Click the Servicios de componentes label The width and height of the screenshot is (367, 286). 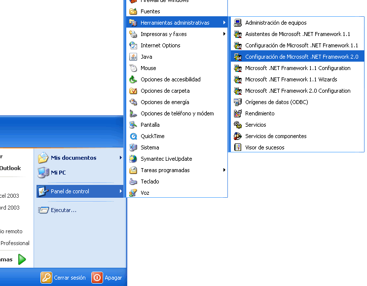pyautogui.click(x=276, y=136)
